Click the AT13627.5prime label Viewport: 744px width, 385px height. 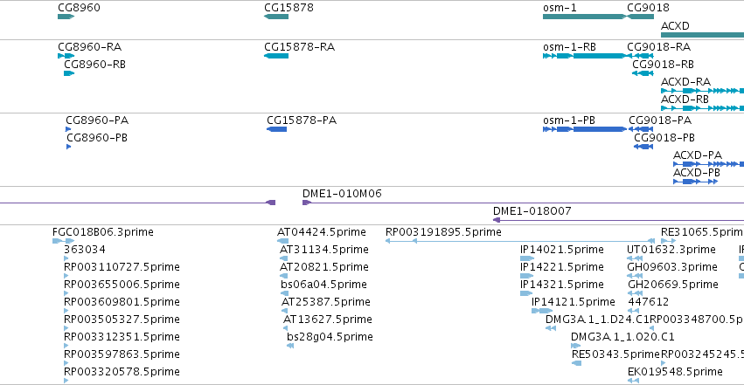pyautogui.click(x=327, y=320)
